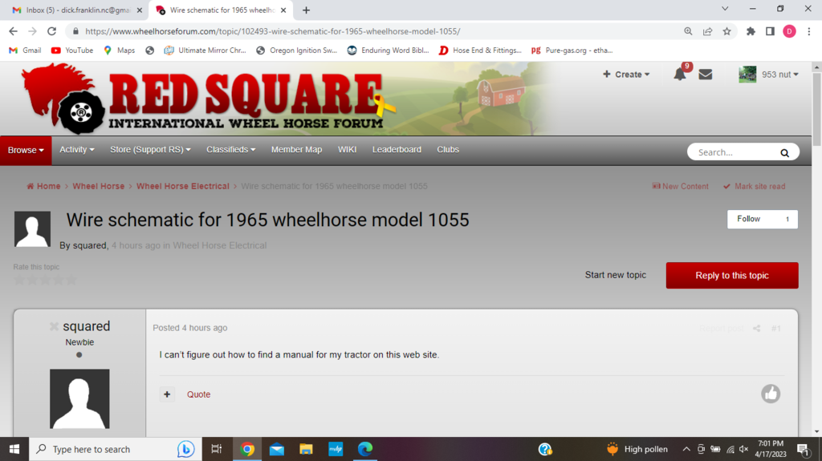Click the Windows taskbar search box
Screen dimensions: 822x461
pyautogui.click(x=114, y=449)
